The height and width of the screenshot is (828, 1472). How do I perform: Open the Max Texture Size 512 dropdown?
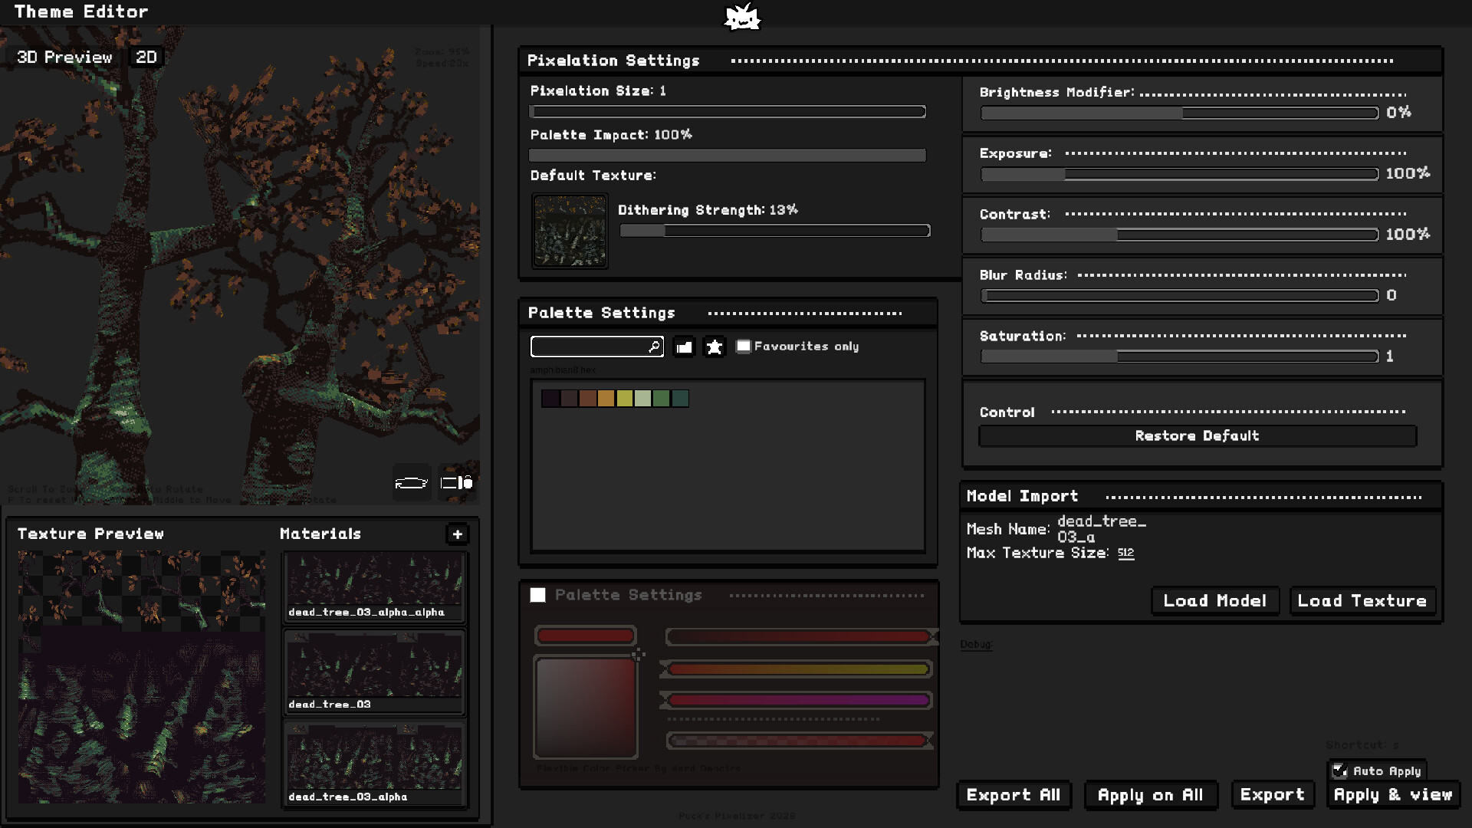[1125, 554]
